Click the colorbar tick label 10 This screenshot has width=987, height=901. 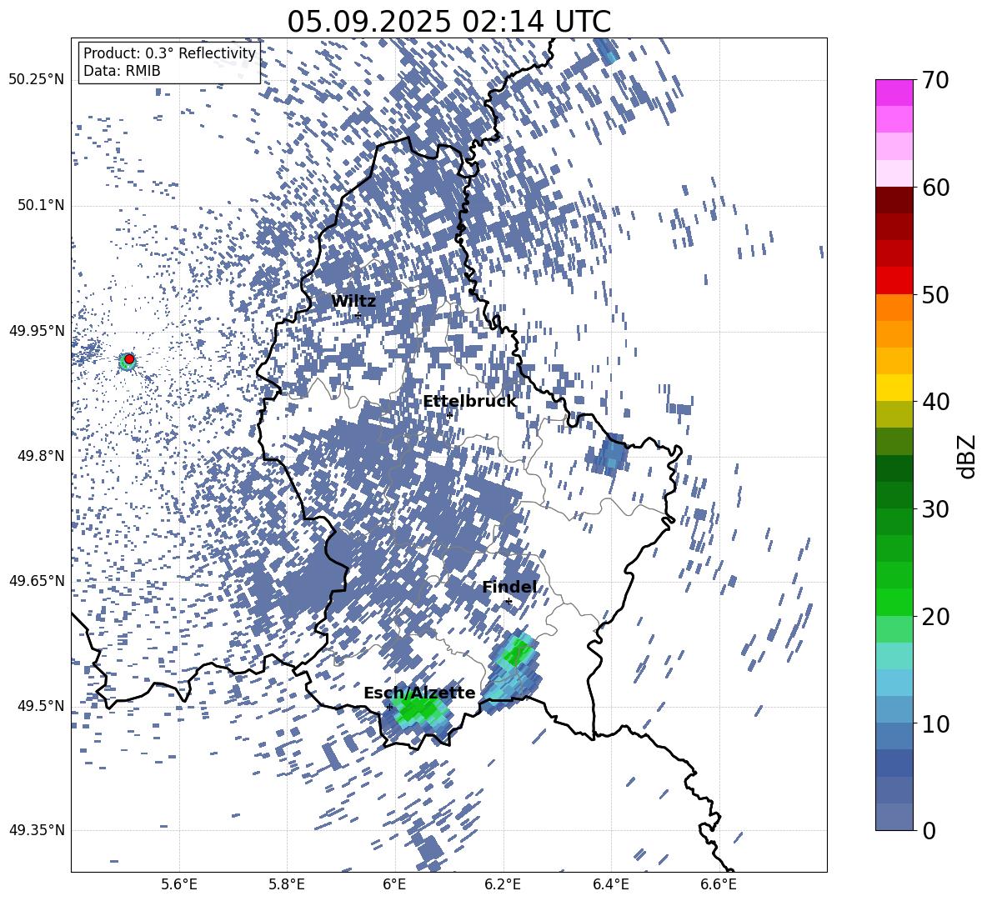935,723
